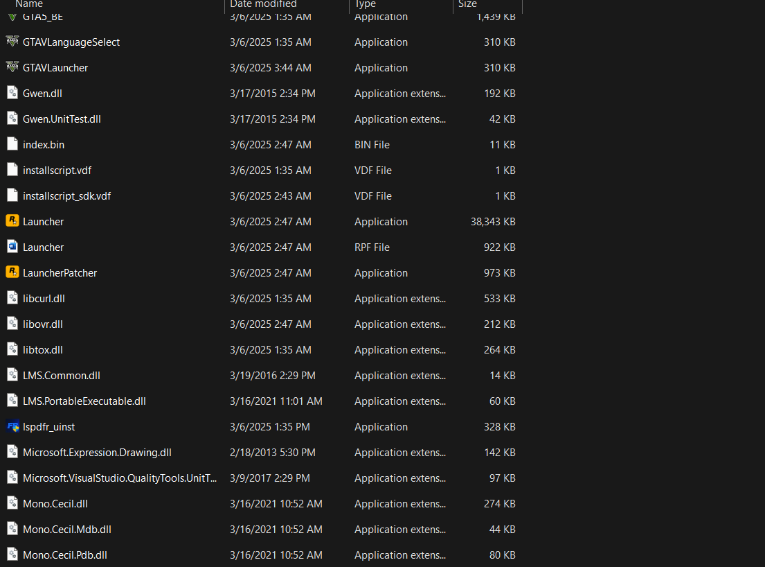Click the Microsoft.VisualStudio.QualityTools file icon
The width and height of the screenshot is (765, 567).
click(x=12, y=477)
